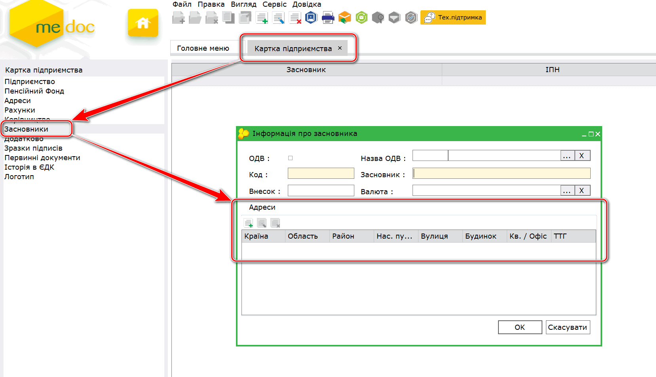Click the yellow Home icon button
Image resolution: width=656 pixels, height=377 pixels.
(x=143, y=23)
